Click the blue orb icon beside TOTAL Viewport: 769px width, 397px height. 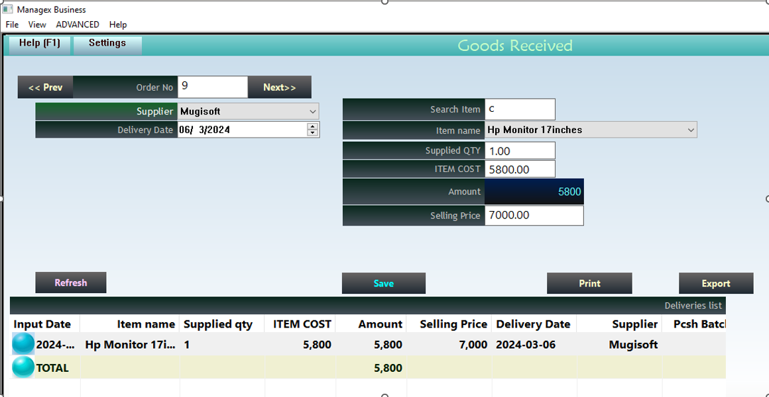coord(23,367)
